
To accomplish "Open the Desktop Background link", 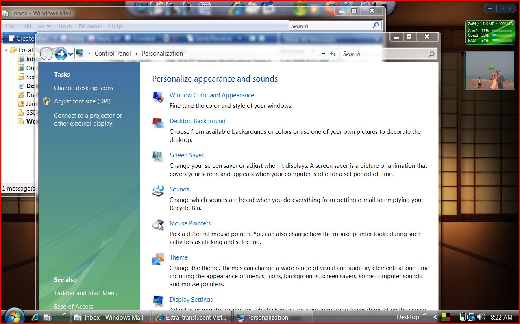I will [x=197, y=121].
